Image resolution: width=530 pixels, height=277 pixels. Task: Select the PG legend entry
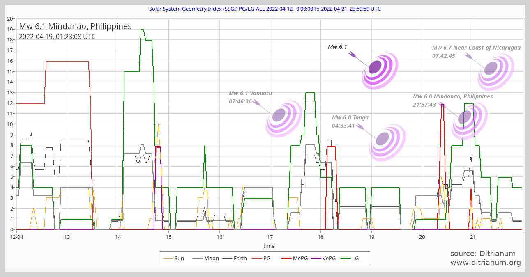(x=261, y=258)
